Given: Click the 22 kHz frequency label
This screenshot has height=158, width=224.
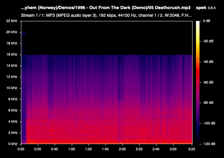Looking at the screenshot, I should click(x=12, y=21).
